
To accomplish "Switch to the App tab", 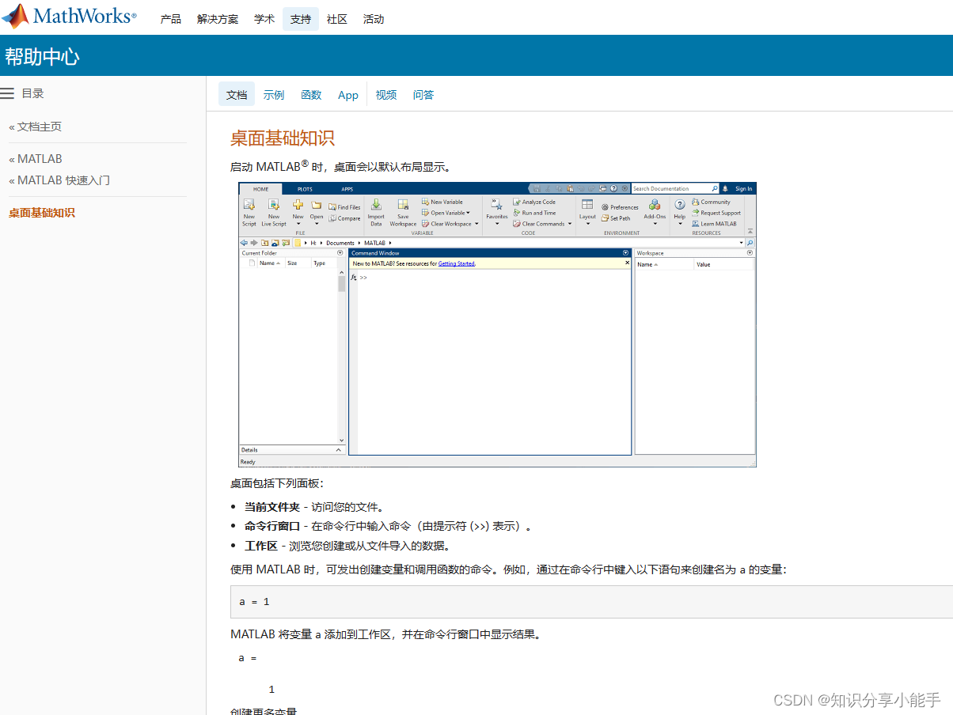I will point(348,95).
